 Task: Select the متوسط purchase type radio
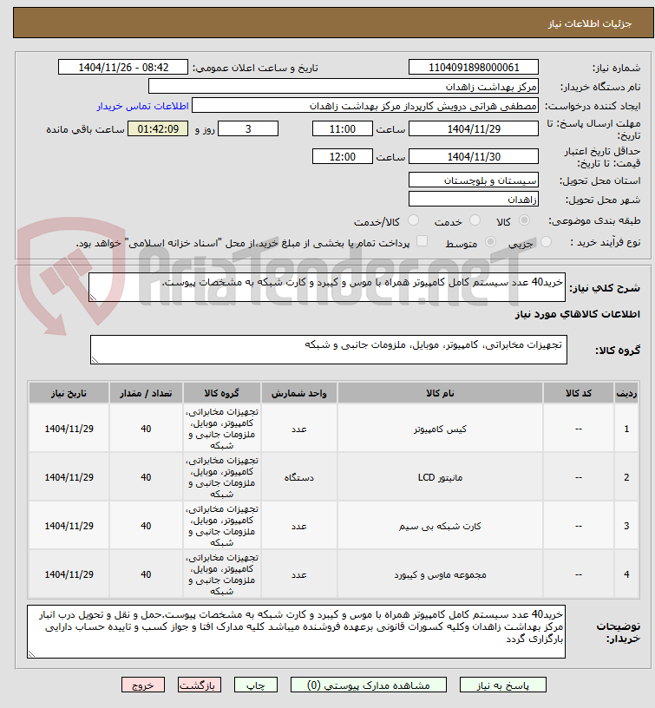490,242
